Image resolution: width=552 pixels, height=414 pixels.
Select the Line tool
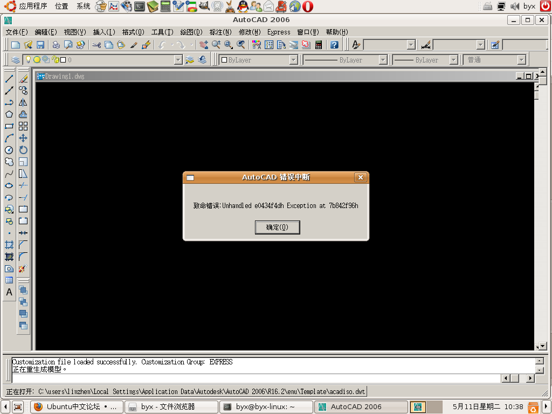[x=9, y=79]
